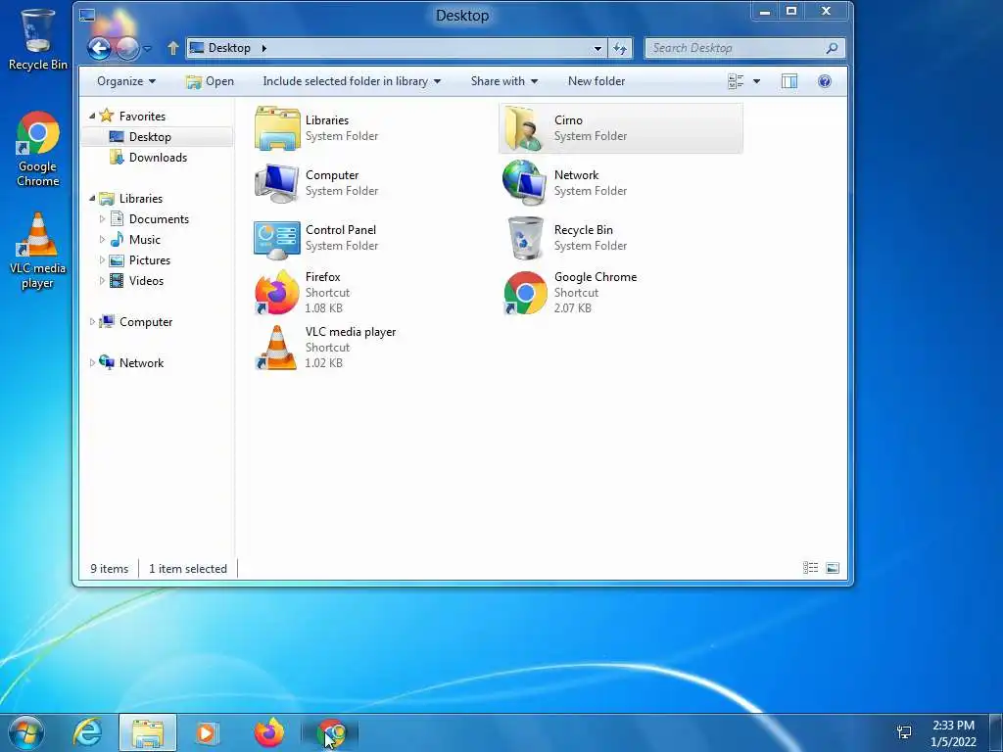Select Documents in navigation tree
The image size is (1003, 752).
click(159, 218)
